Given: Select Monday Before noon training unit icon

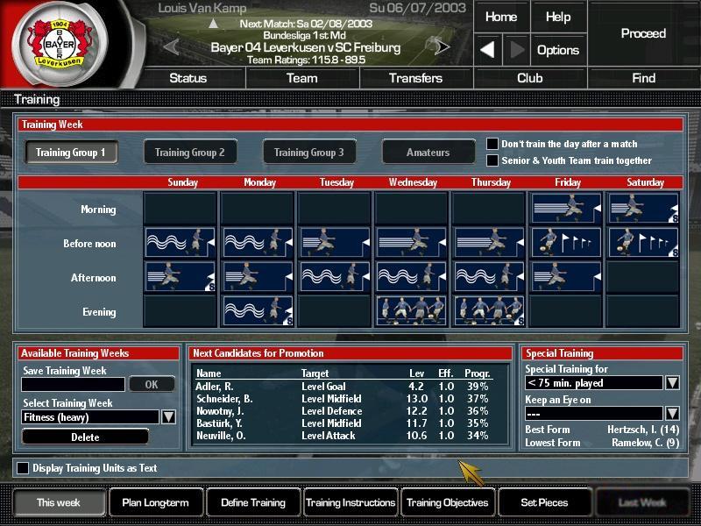Looking at the screenshot, I should click(258, 243).
